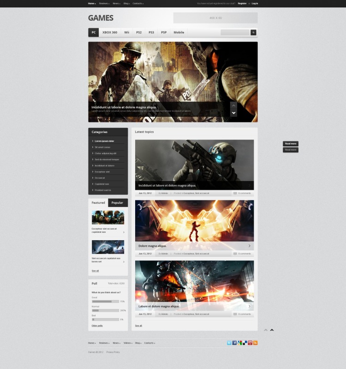Open Reviews dropdown in top bar

pos(104,4)
